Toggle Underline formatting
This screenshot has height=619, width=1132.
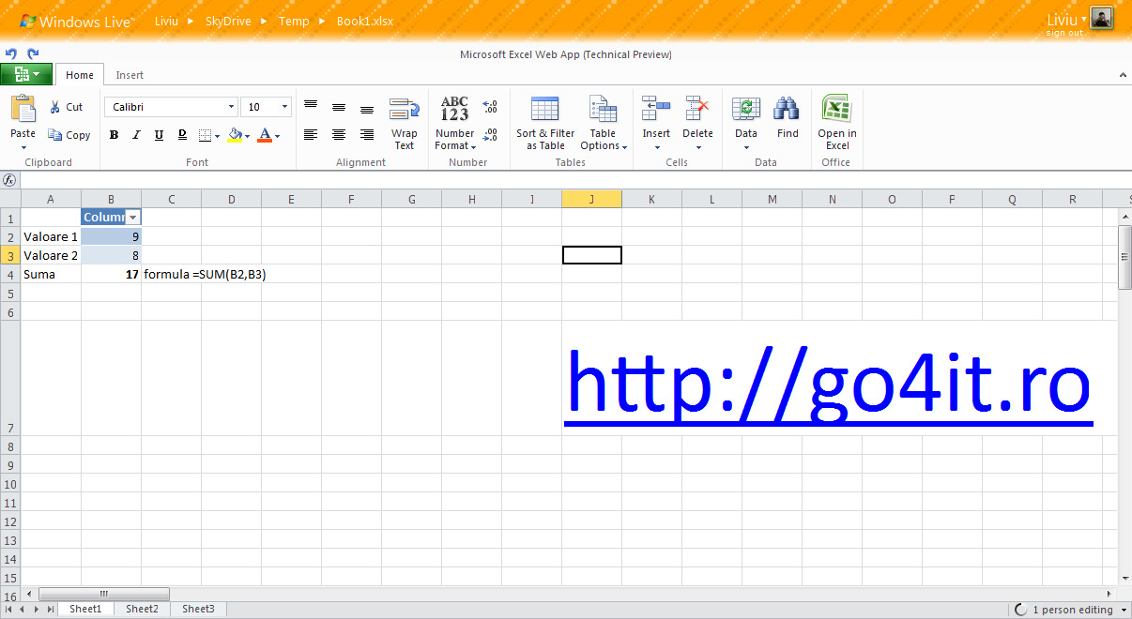159,135
